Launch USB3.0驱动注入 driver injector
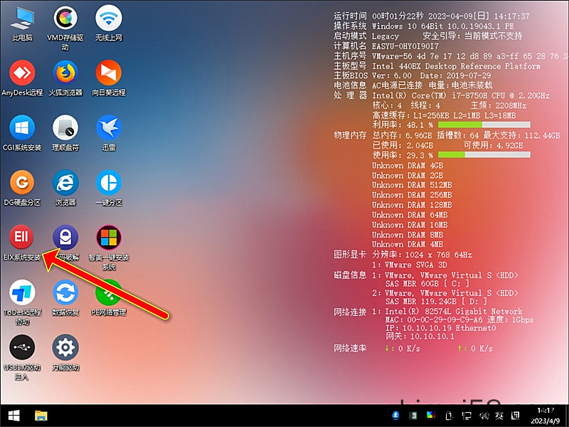The height and width of the screenshot is (427, 569). (x=22, y=358)
